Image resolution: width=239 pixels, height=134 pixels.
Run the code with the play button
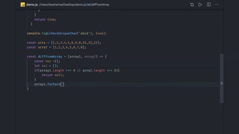click(x=200, y=4)
